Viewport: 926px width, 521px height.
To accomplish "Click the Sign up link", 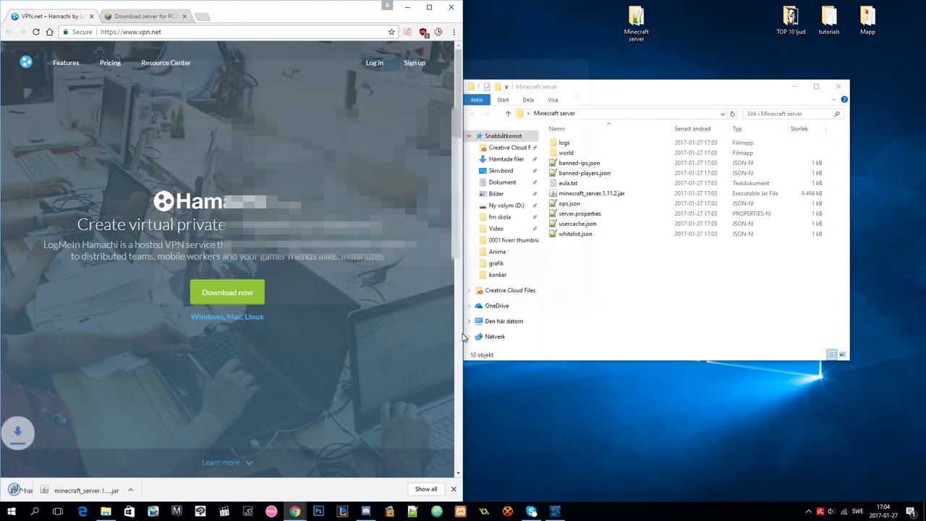I will 415,63.
